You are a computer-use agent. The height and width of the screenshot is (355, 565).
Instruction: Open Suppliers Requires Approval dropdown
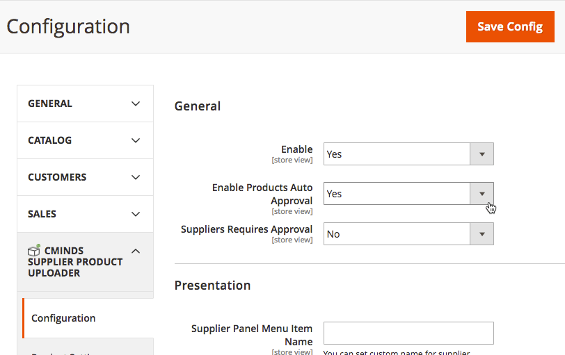tap(482, 234)
